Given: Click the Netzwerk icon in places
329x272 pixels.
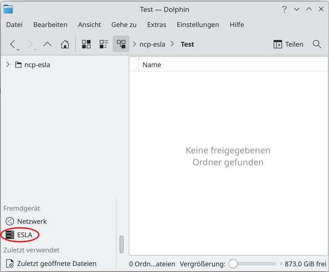Looking at the screenshot, I should [10, 221].
